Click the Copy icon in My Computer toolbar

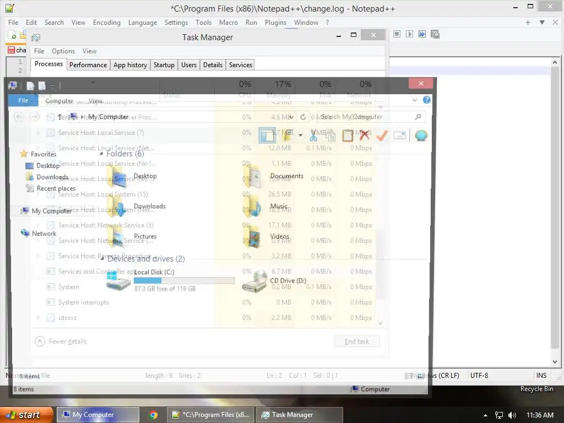coord(330,135)
